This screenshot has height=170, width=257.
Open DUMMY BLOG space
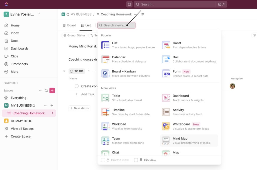coord(22,121)
